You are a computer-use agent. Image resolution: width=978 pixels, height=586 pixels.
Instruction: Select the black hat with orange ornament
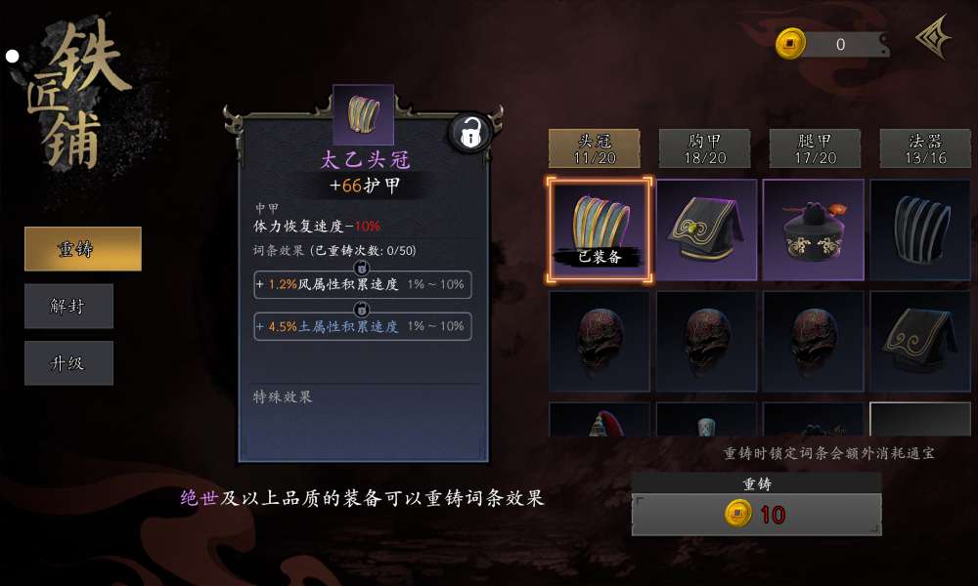[814, 230]
